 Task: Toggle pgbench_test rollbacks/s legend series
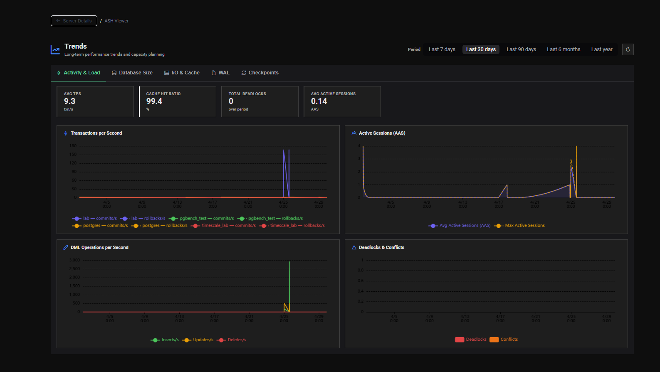point(270,219)
